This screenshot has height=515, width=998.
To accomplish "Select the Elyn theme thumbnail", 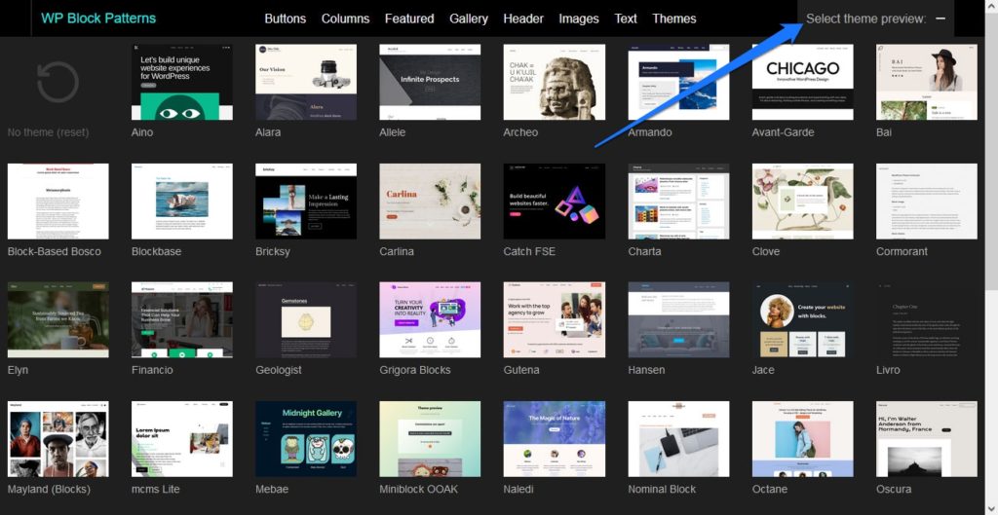I will point(58,320).
